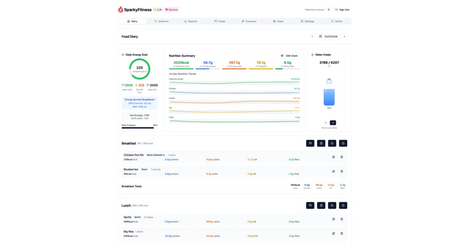Edit the Sprite entry in Lunch
Image resolution: width=469 pixels, height=246 pixels.
[x=333, y=219]
